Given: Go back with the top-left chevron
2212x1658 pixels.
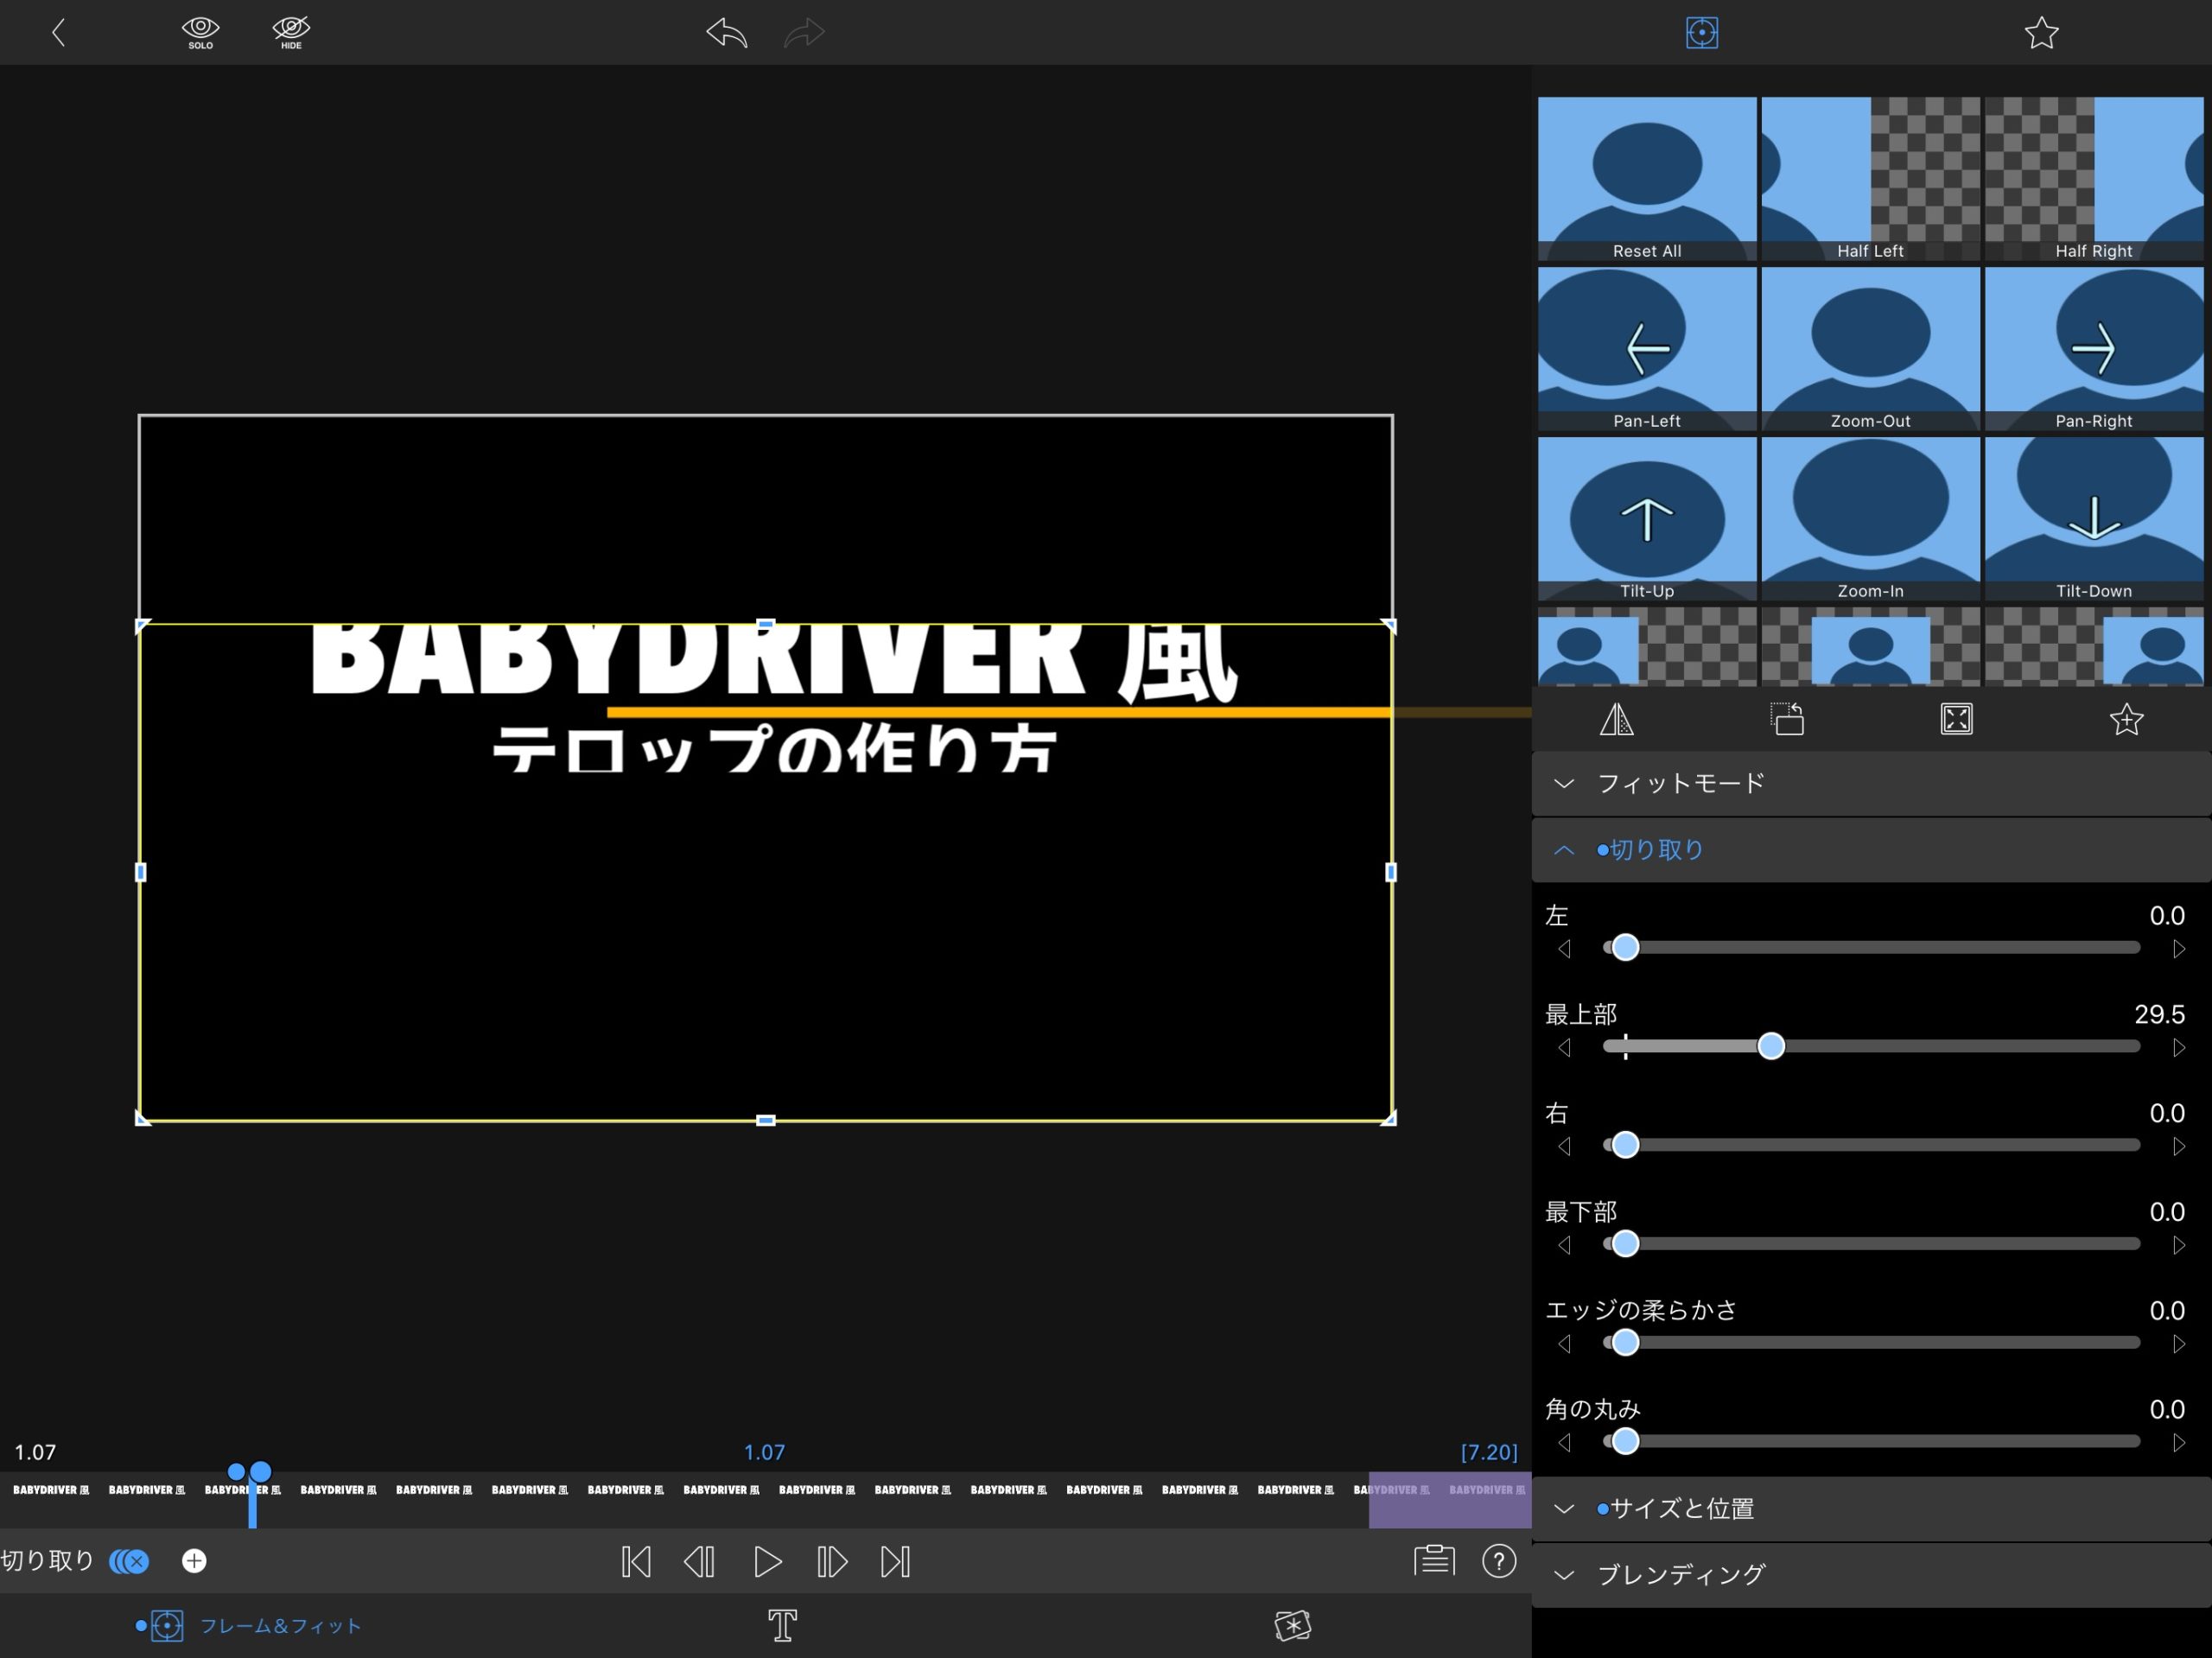Looking at the screenshot, I should point(58,33).
